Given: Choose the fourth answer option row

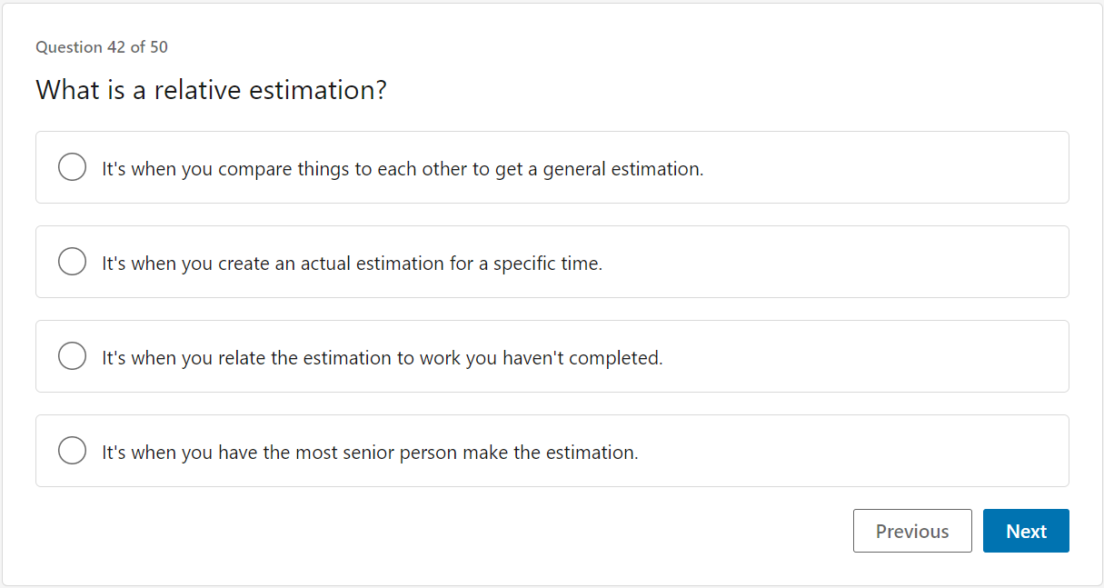Looking at the screenshot, I should point(552,451).
